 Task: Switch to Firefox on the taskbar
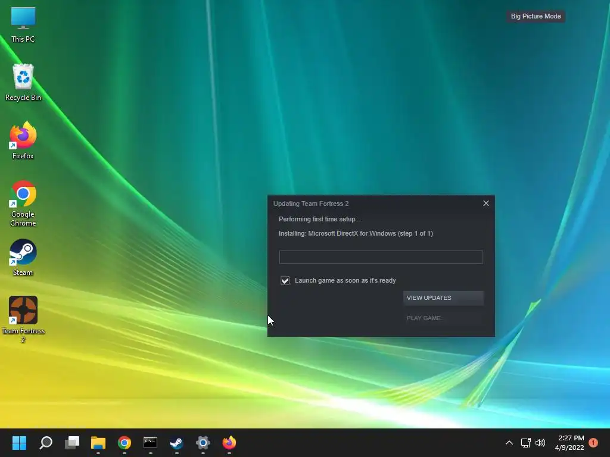tap(229, 443)
